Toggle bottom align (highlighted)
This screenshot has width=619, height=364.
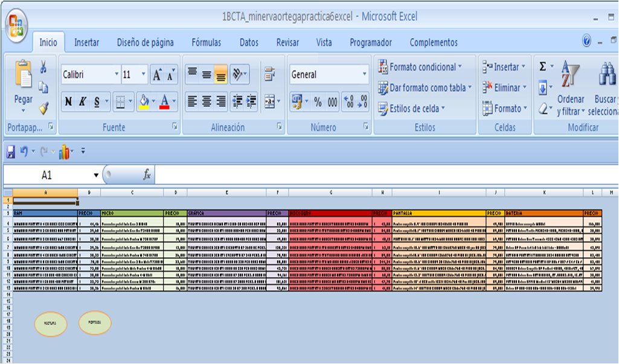pyautogui.click(x=220, y=74)
